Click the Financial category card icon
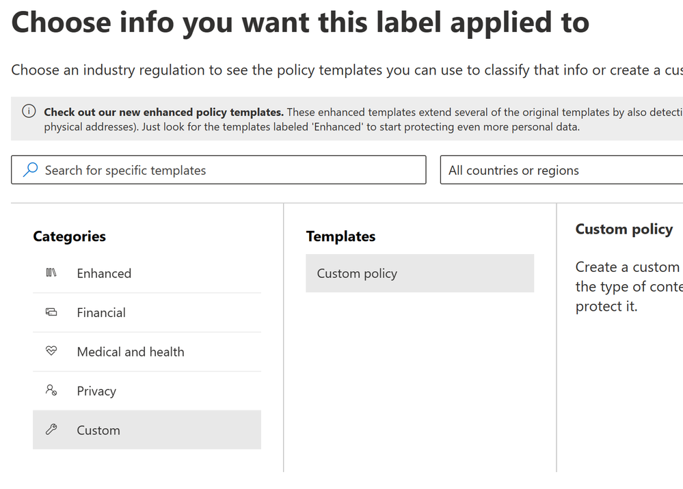This screenshot has height=489, width=683. [x=51, y=312]
